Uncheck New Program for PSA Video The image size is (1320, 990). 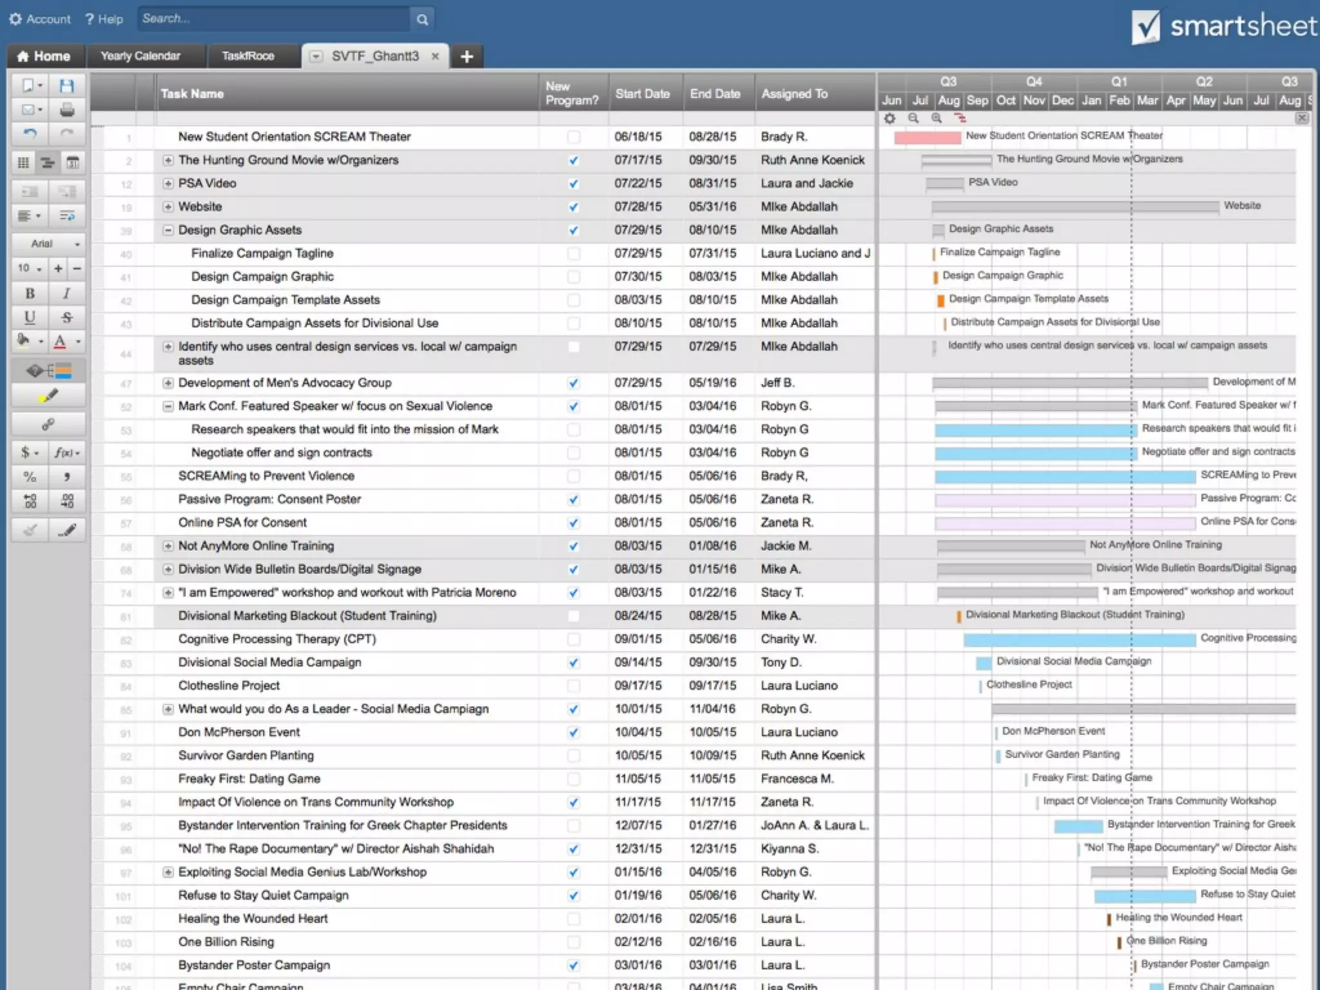click(x=573, y=184)
